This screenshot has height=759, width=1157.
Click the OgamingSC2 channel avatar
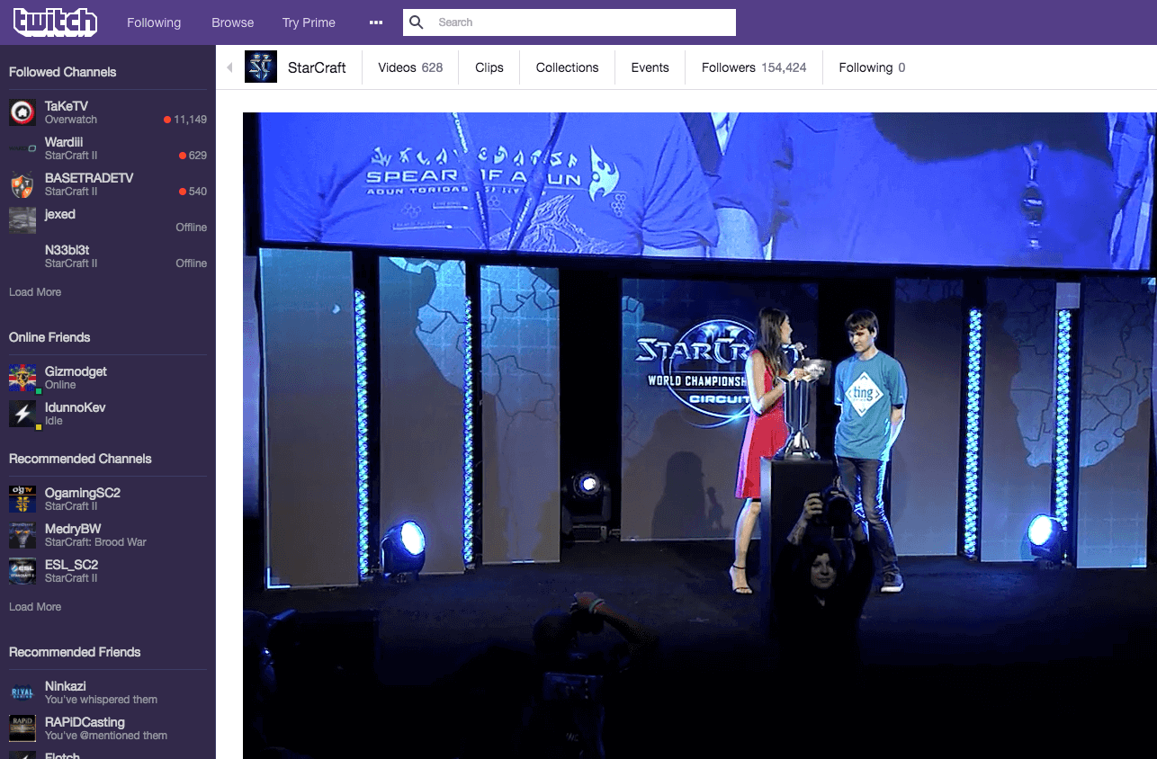(22, 499)
